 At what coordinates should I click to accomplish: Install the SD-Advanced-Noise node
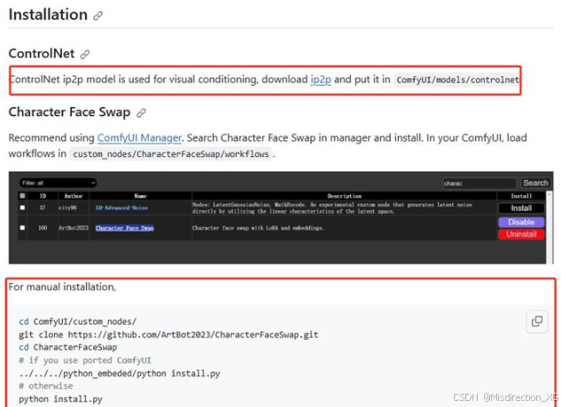(x=521, y=208)
